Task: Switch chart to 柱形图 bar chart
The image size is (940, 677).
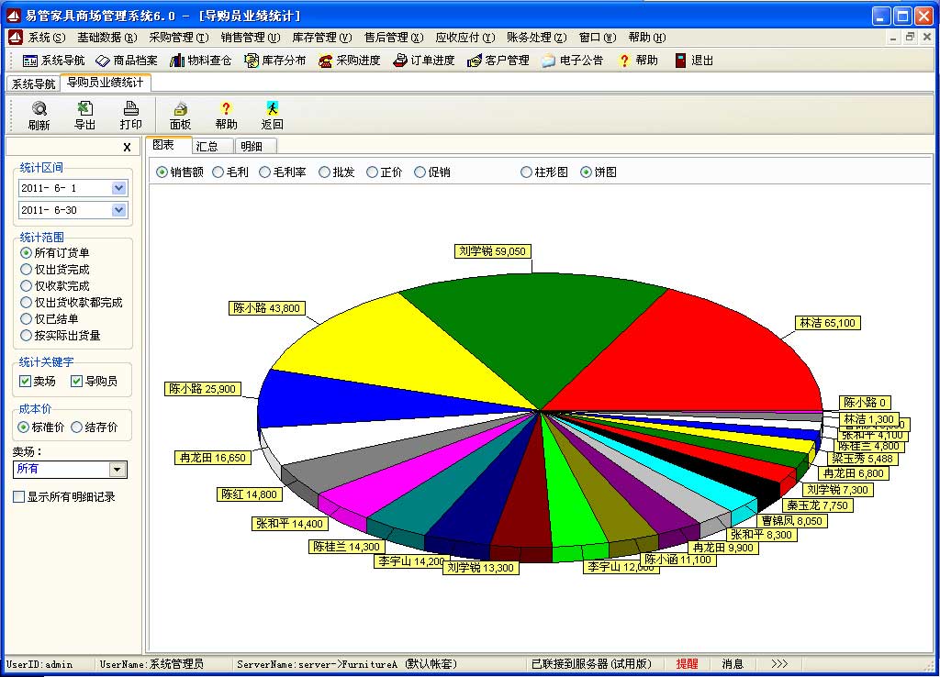Action: tap(526, 172)
